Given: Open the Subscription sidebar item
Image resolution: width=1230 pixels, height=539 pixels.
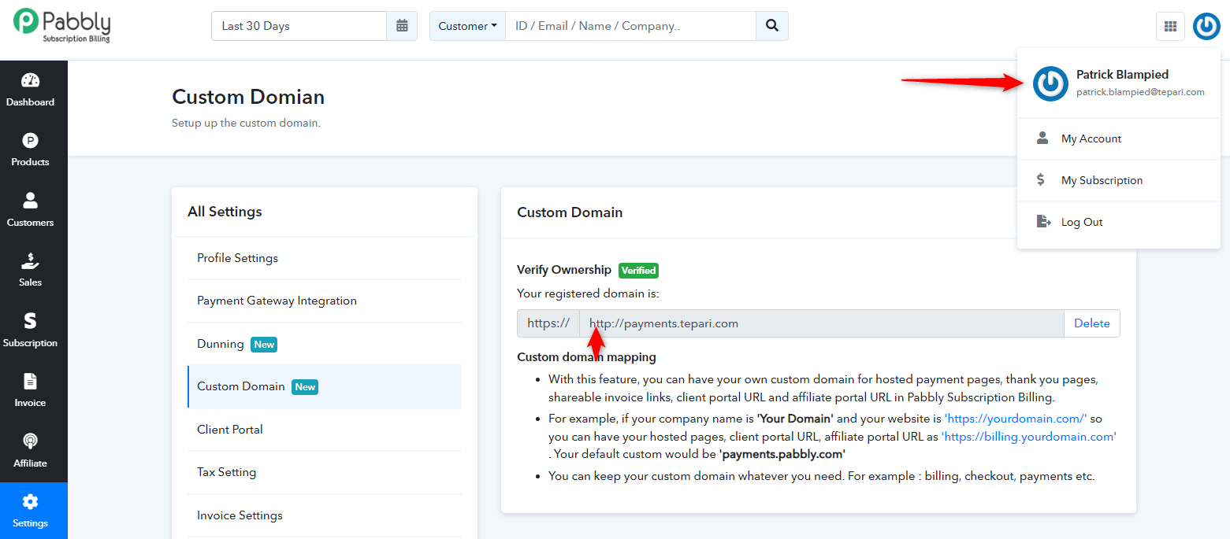Looking at the screenshot, I should point(30,330).
